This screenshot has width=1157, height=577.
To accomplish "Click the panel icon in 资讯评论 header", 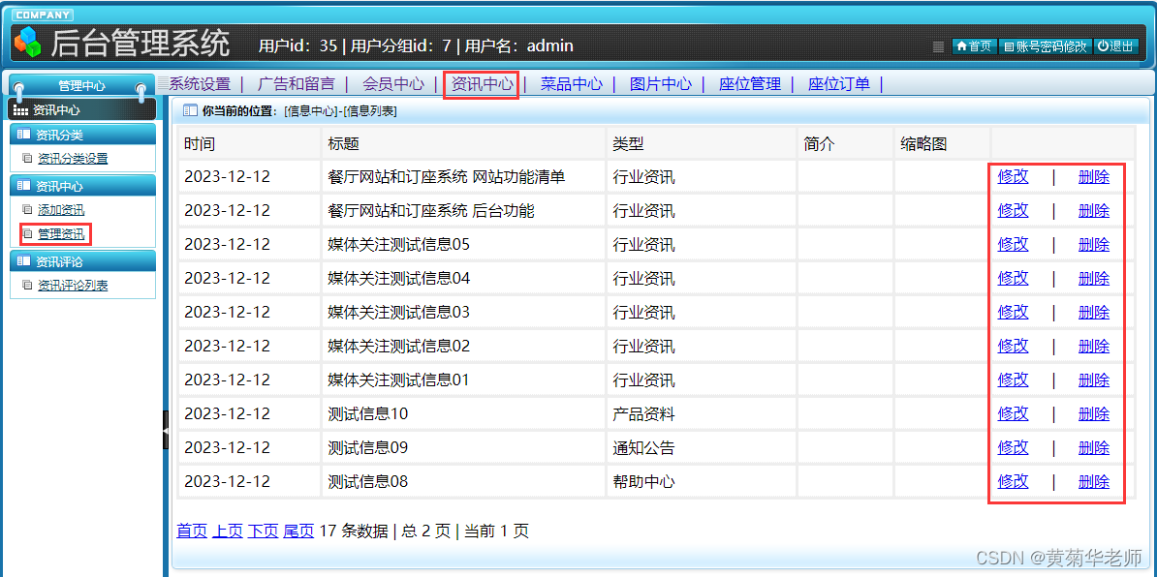I will click(23, 260).
